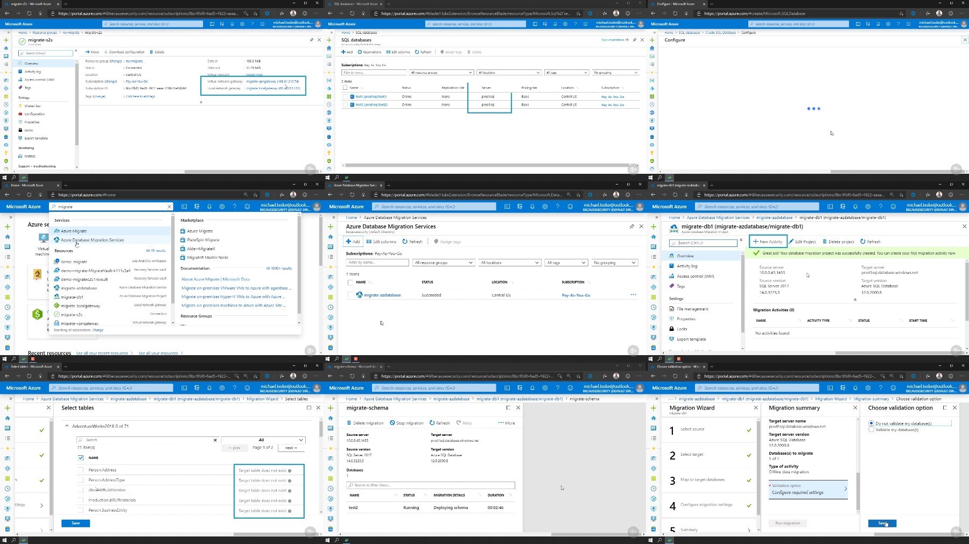Open 'All locations' dropdown in SQL databases
This screenshot has height=544, width=969.
coord(509,73)
